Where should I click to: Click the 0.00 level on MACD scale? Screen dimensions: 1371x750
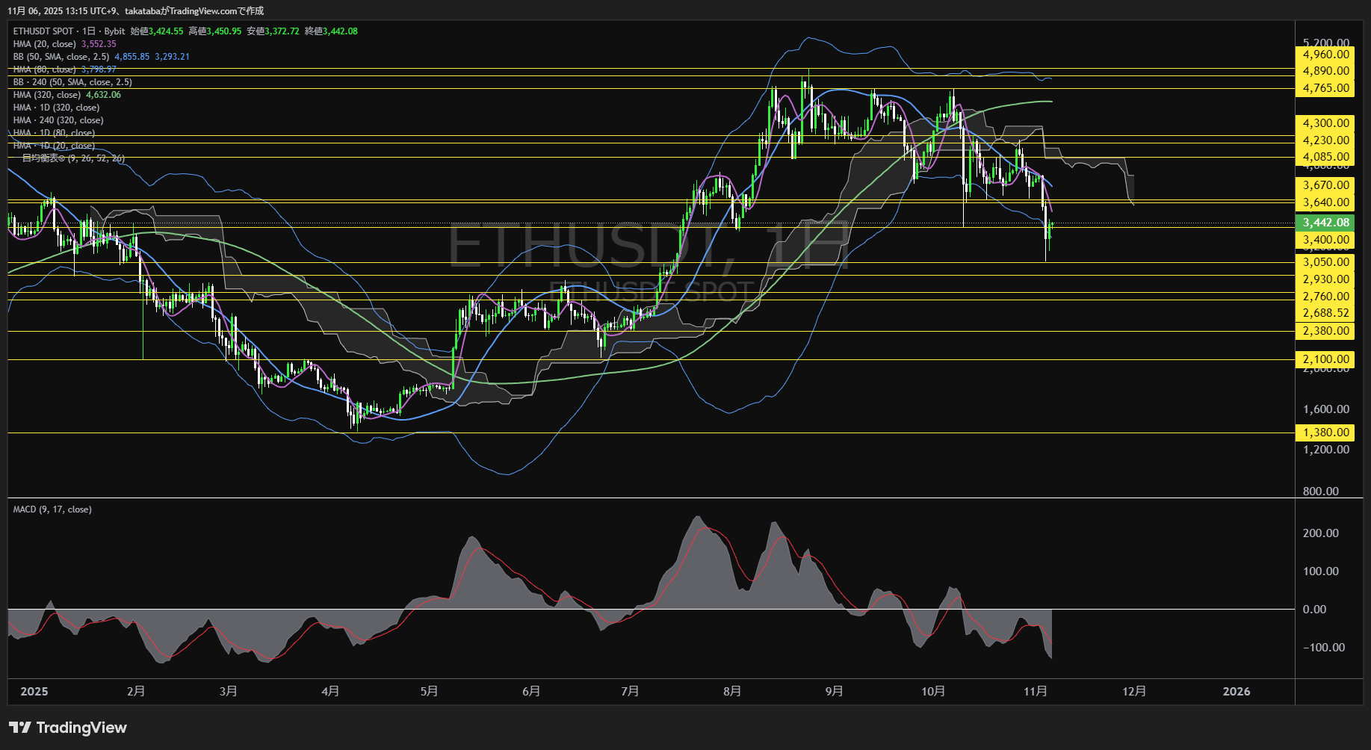pyautogui.click(x=1314, y=610)
